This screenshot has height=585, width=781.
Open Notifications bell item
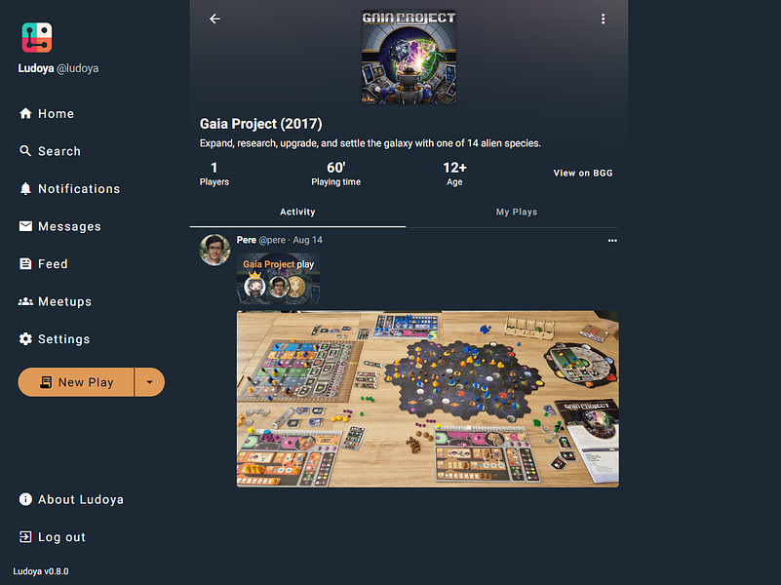click(69, 189)
